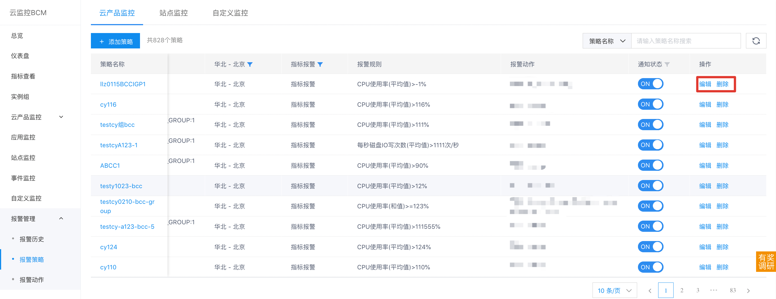Open policy testcyA123-1
Image resolution: width=776 pixels, height=299 pixels.
(119, 145)
